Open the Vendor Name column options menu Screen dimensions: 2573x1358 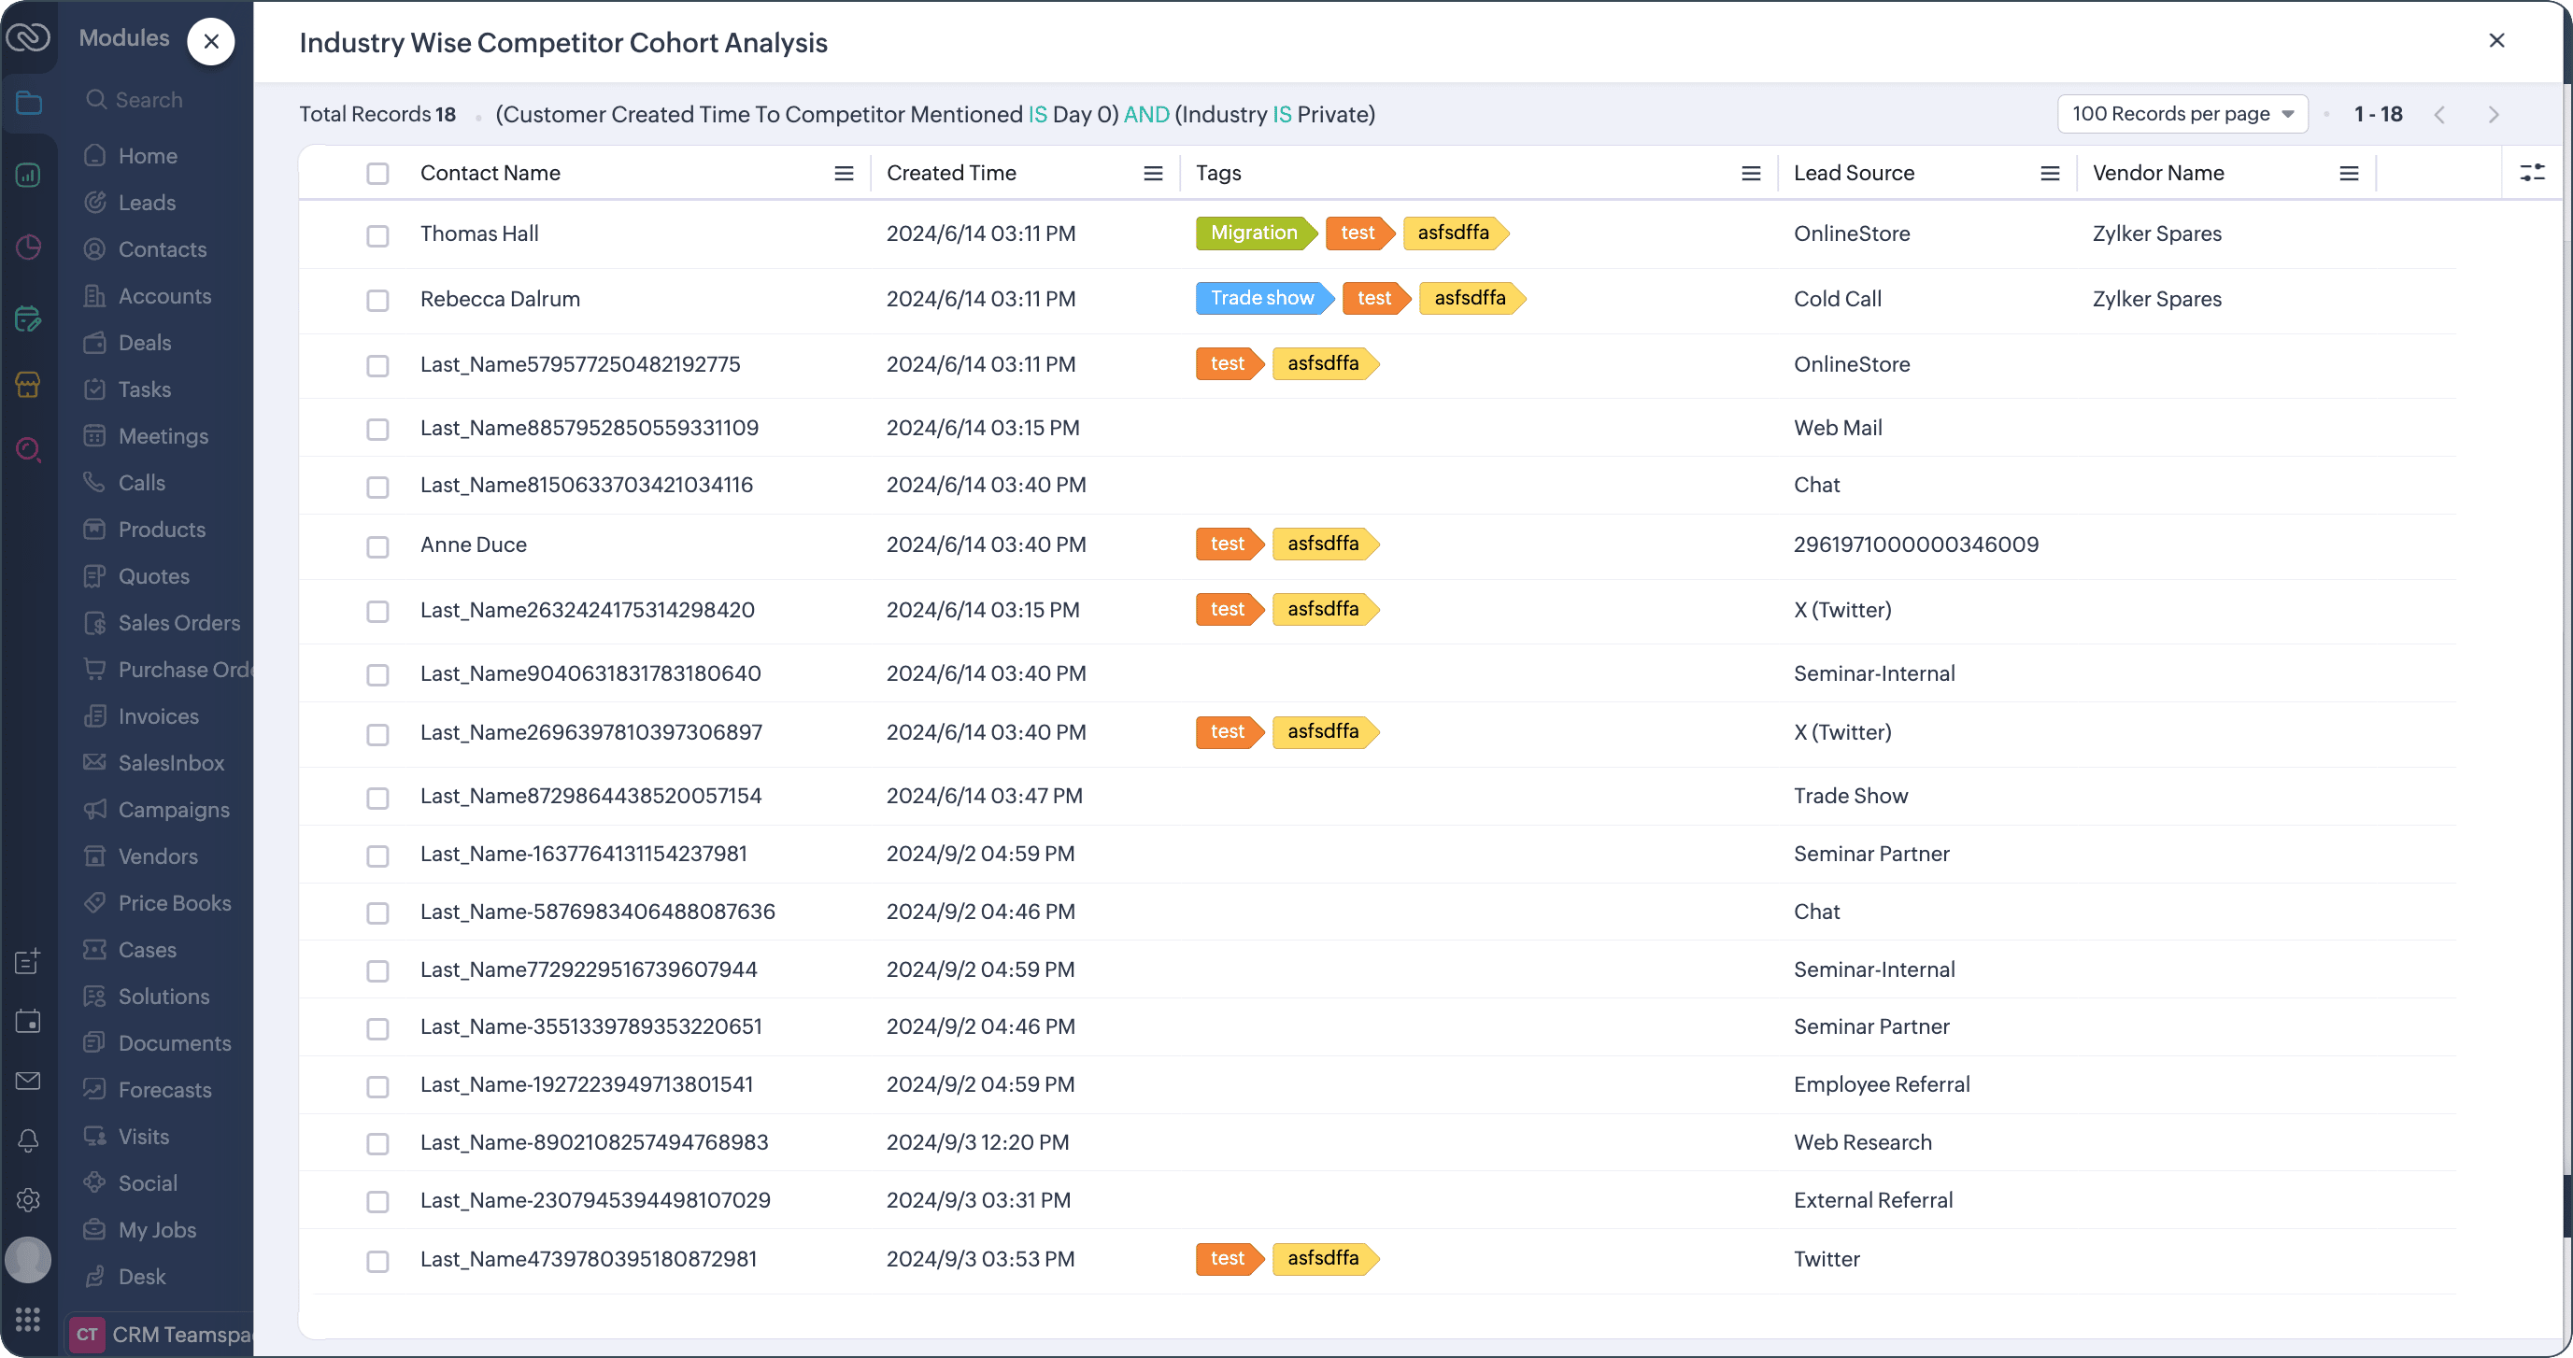point(2348,173)
